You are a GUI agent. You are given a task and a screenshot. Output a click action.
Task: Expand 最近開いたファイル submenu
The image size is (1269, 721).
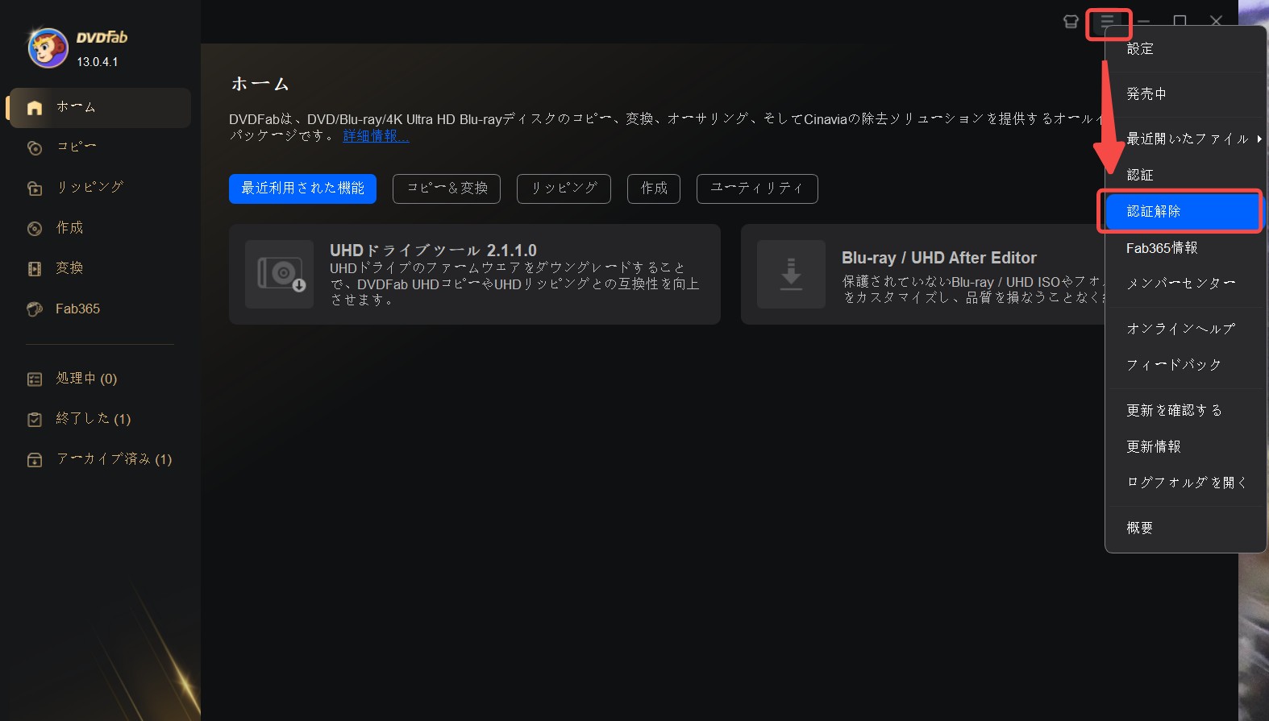1185,139
